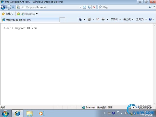
Task: Click the blue Help question mark icon
Action: [x=150, y=19]
